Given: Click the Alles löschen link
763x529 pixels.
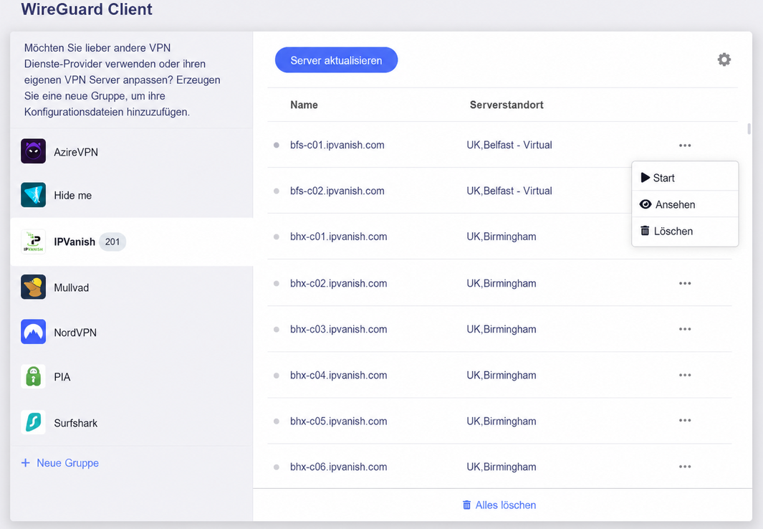Looking at the screenshot, I should 499,505.
